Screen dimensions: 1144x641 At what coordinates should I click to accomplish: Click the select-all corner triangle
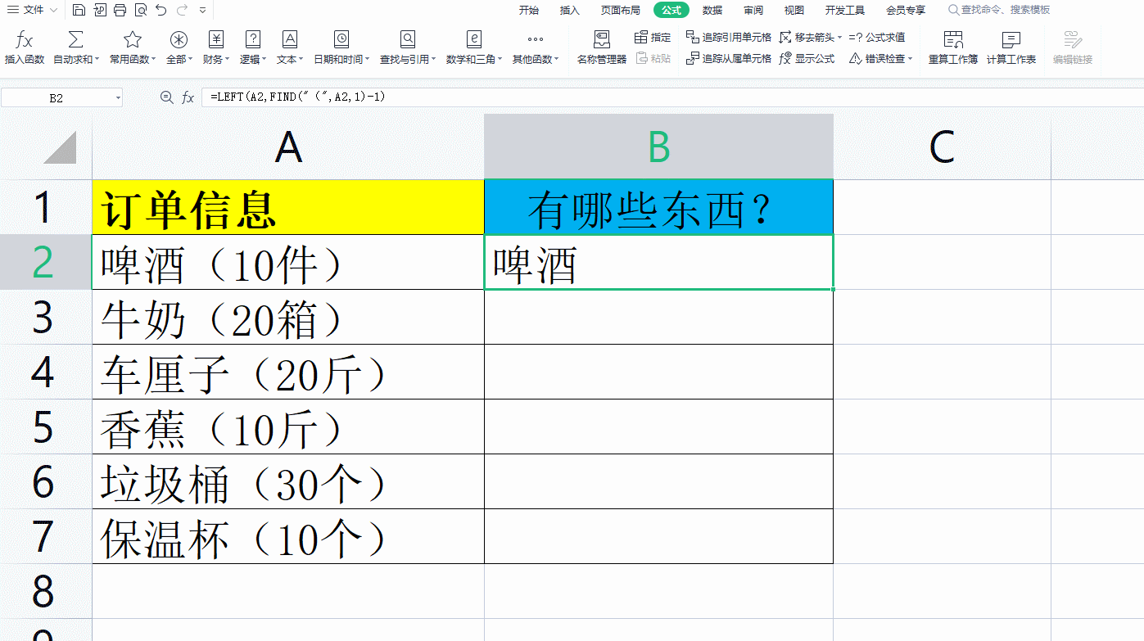59,147
